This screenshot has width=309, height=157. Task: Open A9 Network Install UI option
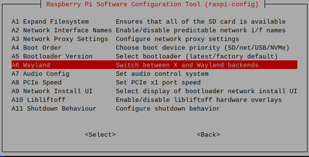(x=154, y=91)
